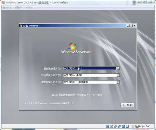Click the network adapter status icon
The height and width of the screenshot is (130, 156).
pyautogui.click(x=115, y=126)
